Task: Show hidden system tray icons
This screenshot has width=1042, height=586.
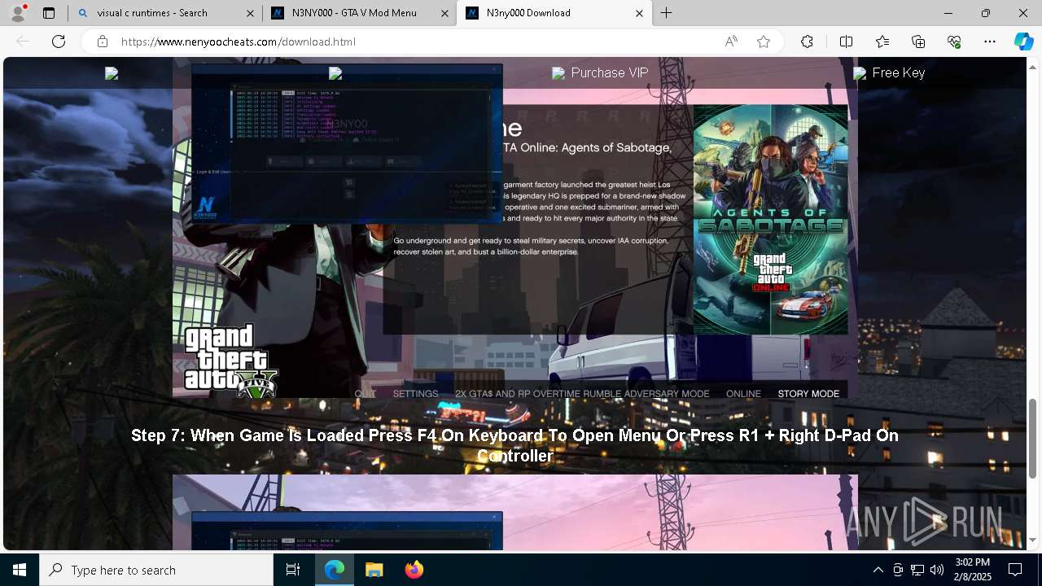Action: [x=878, y=570]
